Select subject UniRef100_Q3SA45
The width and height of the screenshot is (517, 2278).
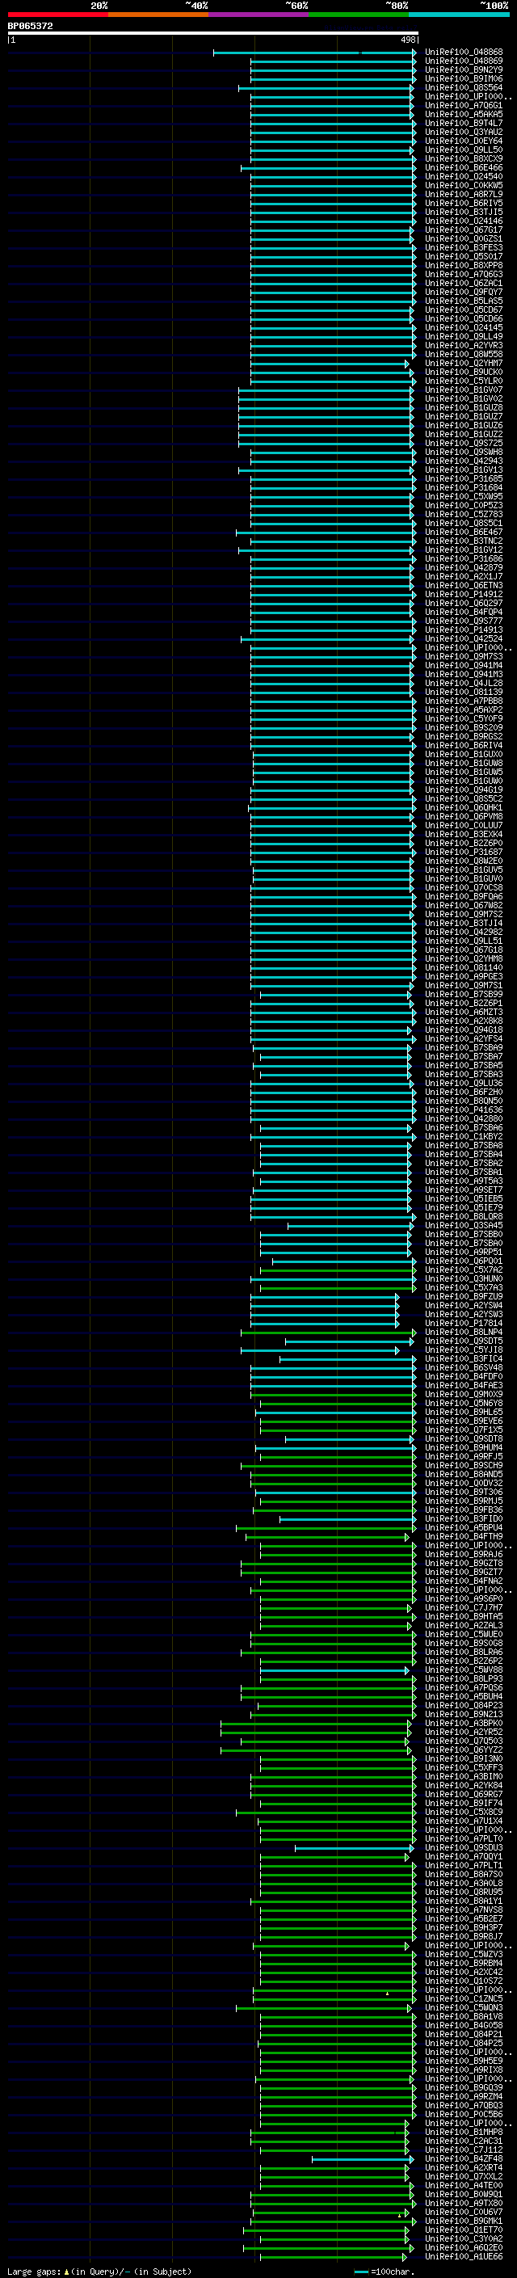pos(464,1226)
